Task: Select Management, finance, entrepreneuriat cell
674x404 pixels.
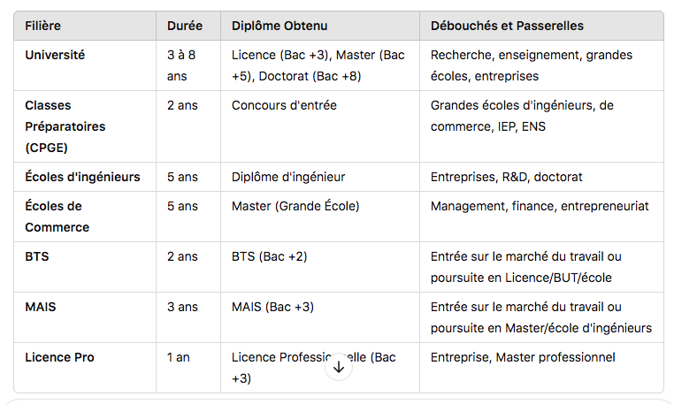Action: click(x=540, y=206)
